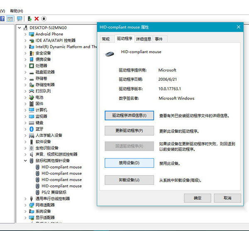Click the 监视器 monitor category icon
Viewport: 249px width, 231px height.
pyautogui.click(x=32, y=117)
